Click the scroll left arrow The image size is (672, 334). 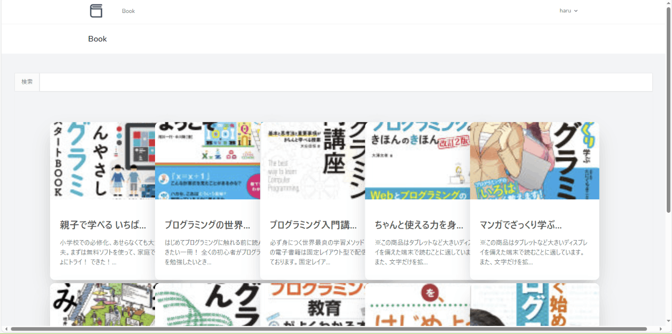pyautogui.click(x=6, y=329)
